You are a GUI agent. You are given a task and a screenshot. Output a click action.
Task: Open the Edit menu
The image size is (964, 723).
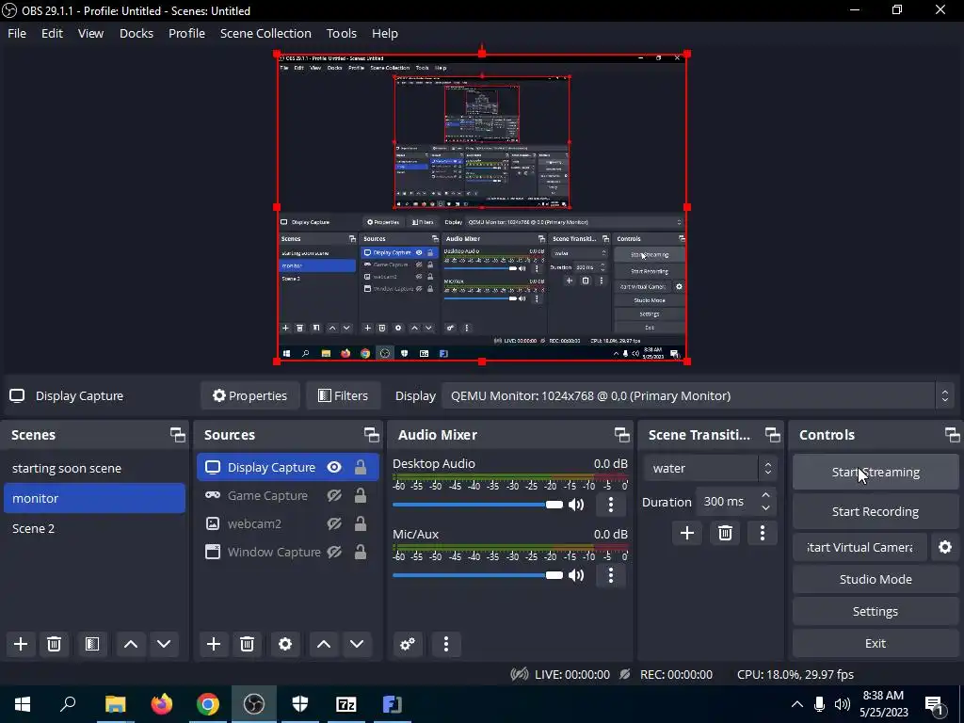tap(52, 33)
